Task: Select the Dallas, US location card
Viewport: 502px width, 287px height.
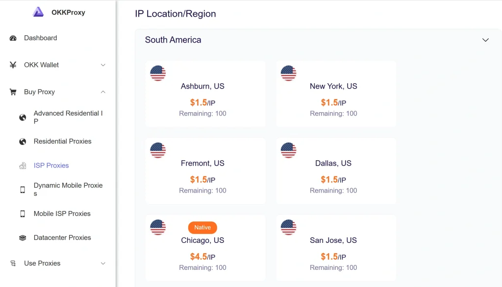Action: 336,170
